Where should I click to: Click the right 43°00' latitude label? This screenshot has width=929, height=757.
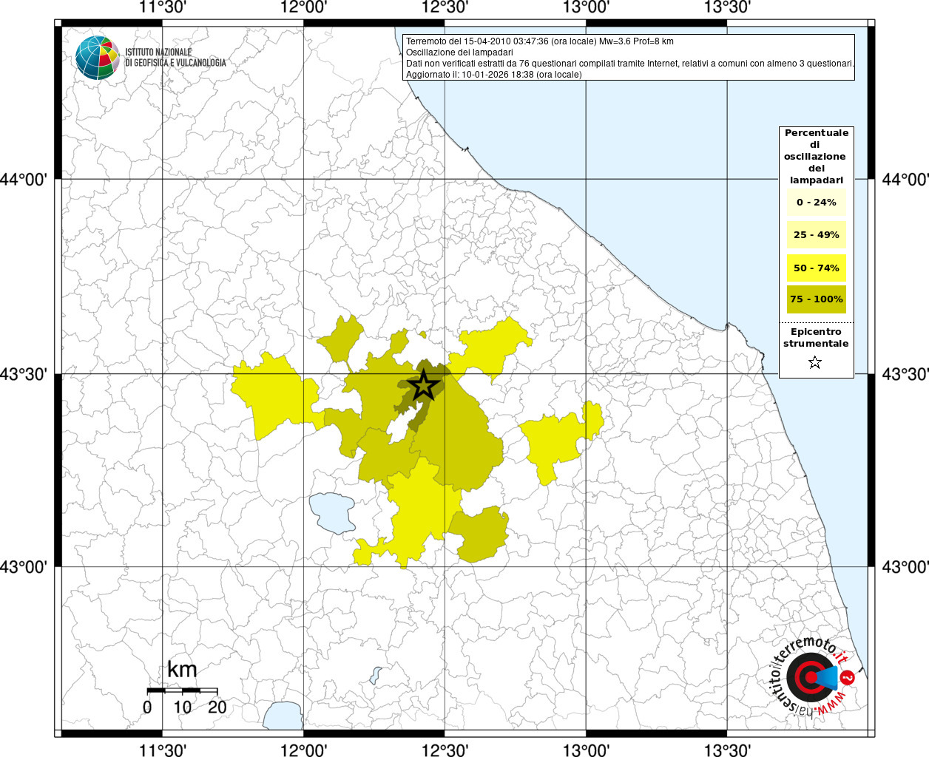click(x=905, y=567)
